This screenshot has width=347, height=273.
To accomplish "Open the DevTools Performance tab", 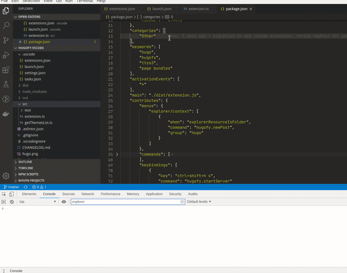I will pyautogui.click(x=111, y=194).
